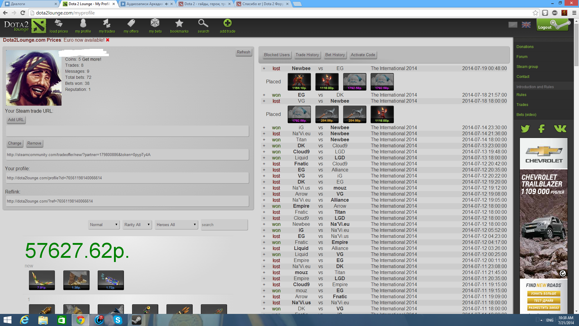Click the Adblock extension icon
The width and height of the screenshot is (579, 326).
click(555, 13)
